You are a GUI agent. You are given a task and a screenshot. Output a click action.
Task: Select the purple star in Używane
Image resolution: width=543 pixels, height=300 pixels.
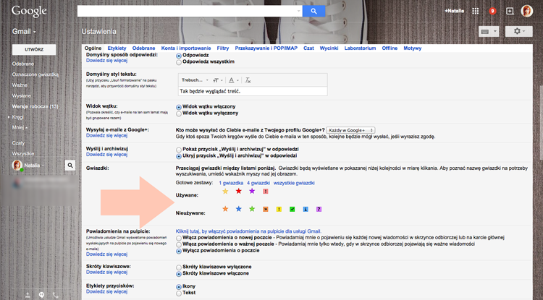252,191
